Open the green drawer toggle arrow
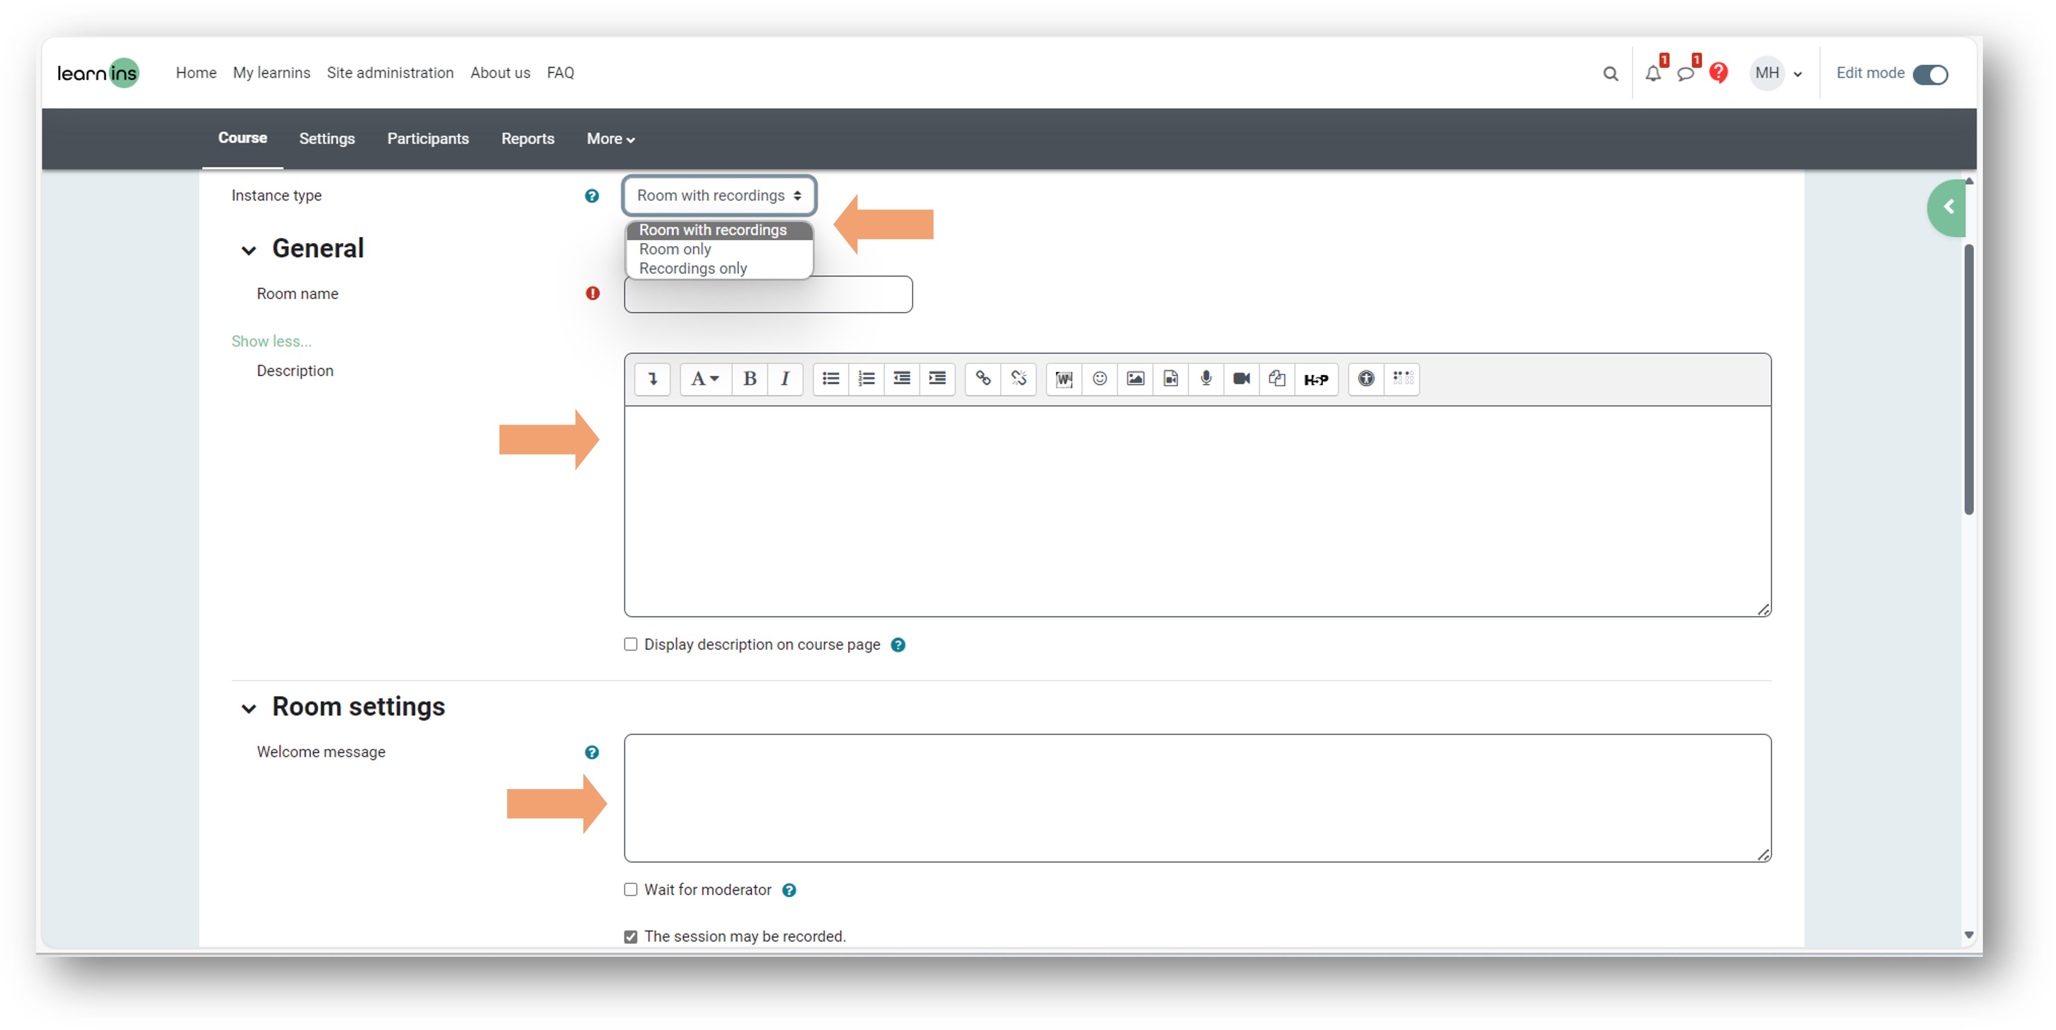2056x1030 pixels. point(1947,207)
